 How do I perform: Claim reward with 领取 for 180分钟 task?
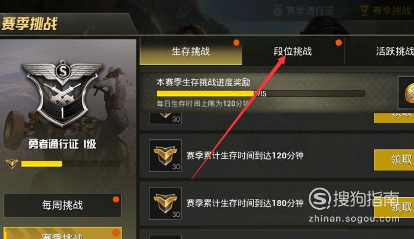tap(394, 207)
